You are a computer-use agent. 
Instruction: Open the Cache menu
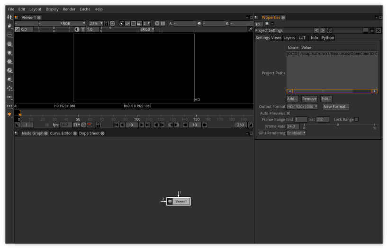coord(85,9)
